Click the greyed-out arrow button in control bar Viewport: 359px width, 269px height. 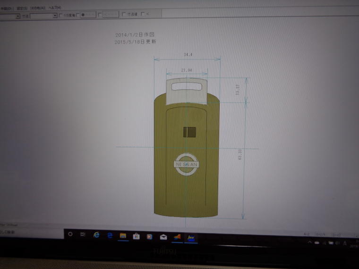click(111, 14)
